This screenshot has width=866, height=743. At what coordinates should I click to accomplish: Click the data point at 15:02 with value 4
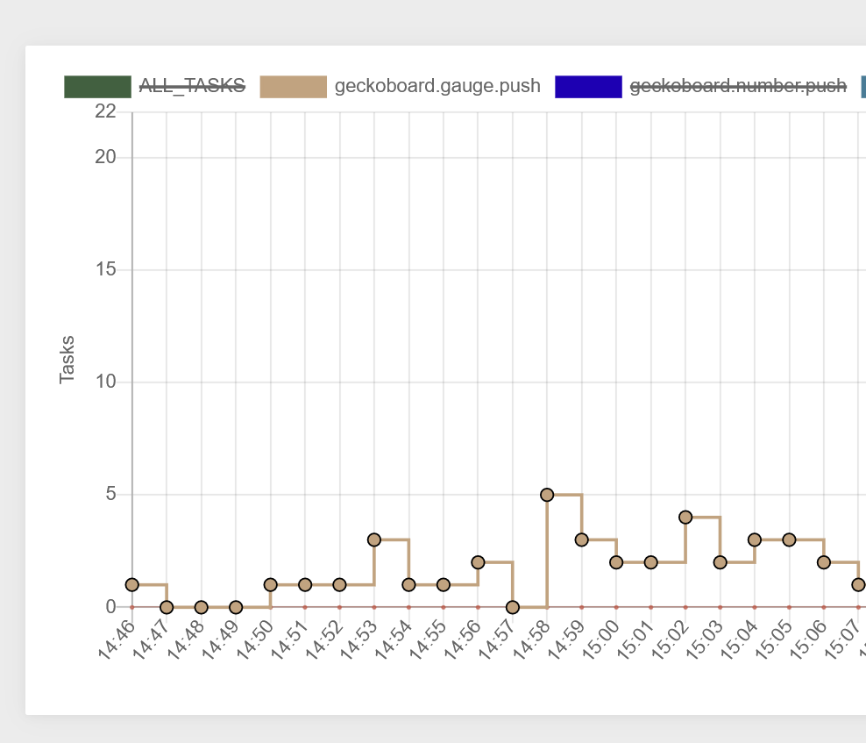(685, 518)
